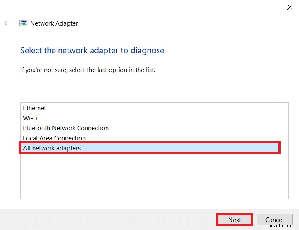Click the Network Adapter title text
Screen dimensions: 299x230
point(54,23)
